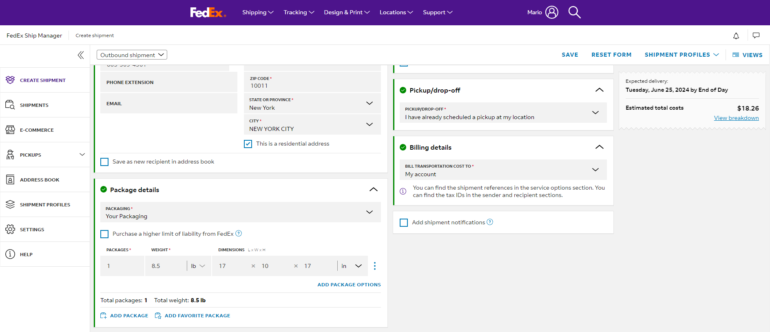
Task: Open the Packaging dropdown
Action: coord(241,212)
